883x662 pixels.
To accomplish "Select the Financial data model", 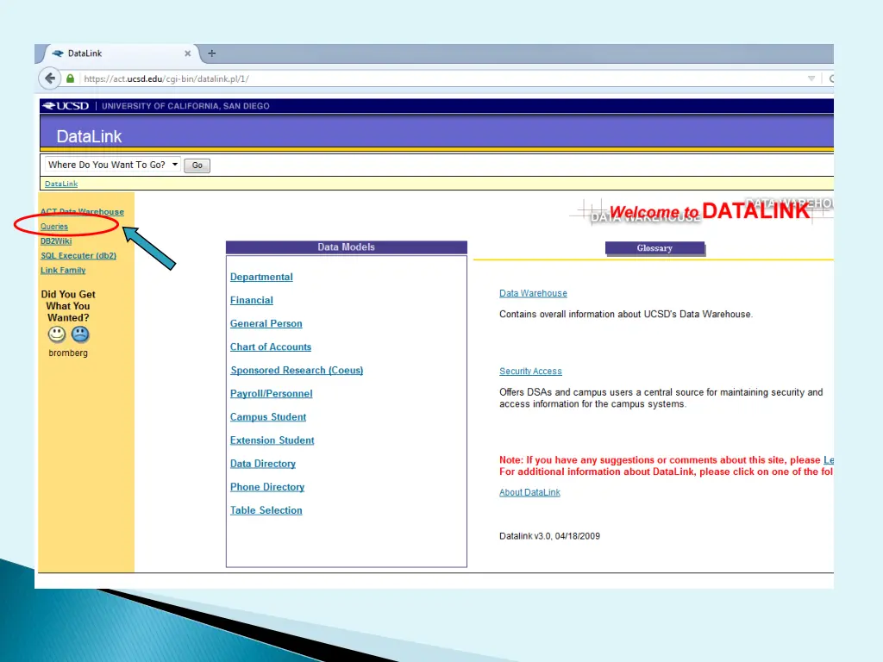I will click(252, 300).
